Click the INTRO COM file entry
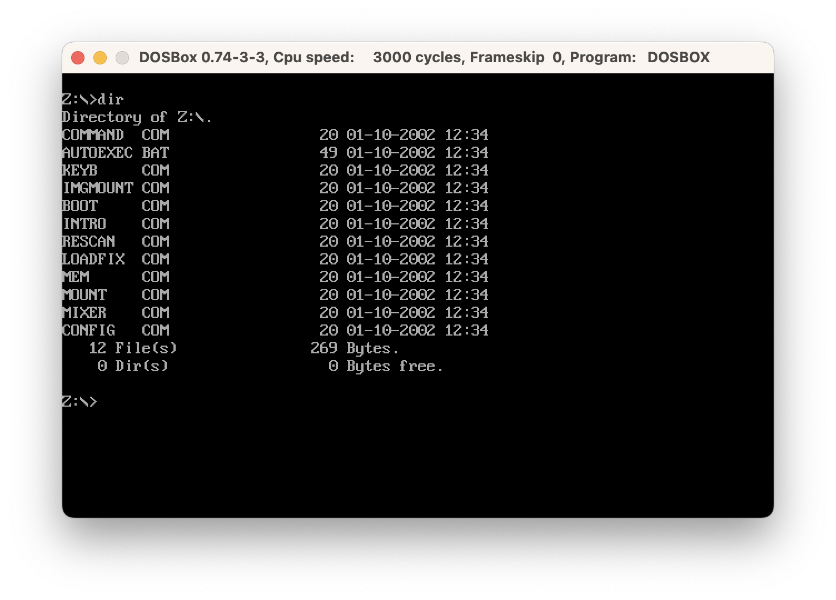Image resolution: width=836 pixels, height=600 pixels. (276, 224)
